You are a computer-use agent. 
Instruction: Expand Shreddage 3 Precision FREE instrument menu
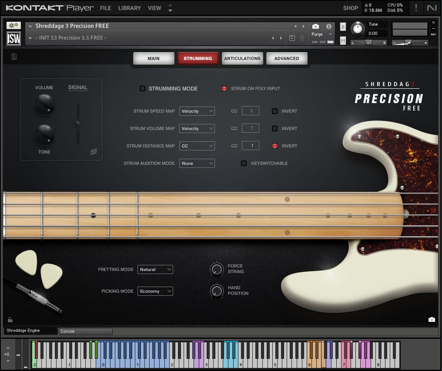coord(30,26)
